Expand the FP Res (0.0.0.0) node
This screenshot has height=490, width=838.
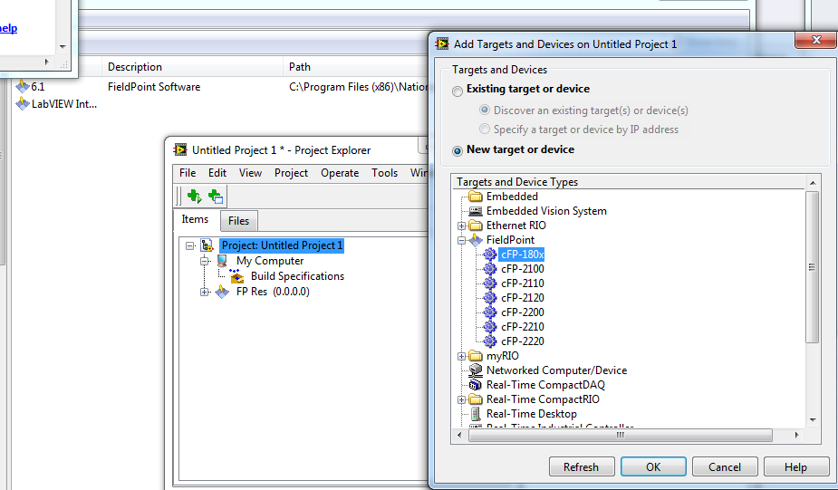205,292
